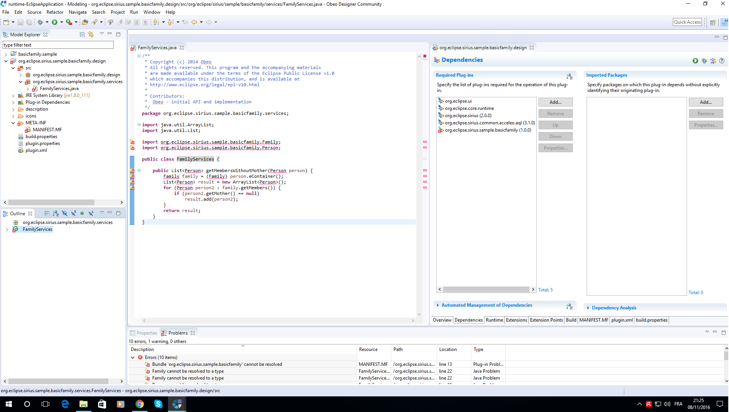Toggle Hide Fields in Outline toolbar

65,213
